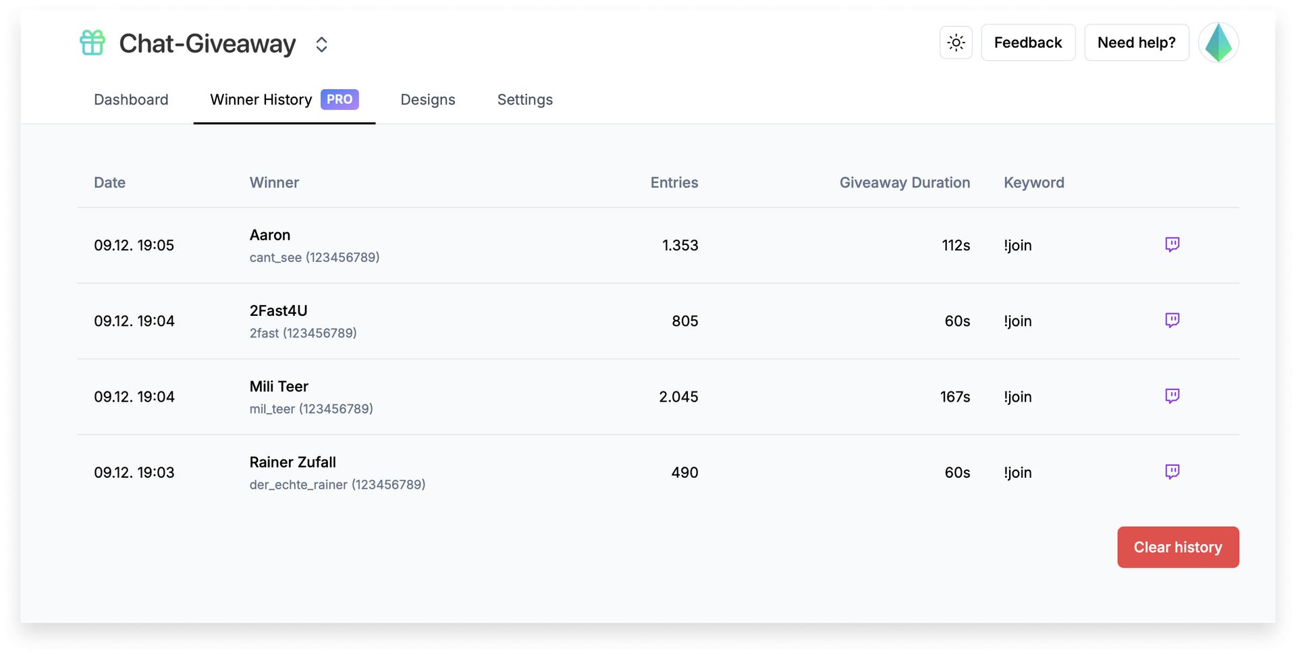
Task: Open the Designs tab
Action: pos(428,99)
